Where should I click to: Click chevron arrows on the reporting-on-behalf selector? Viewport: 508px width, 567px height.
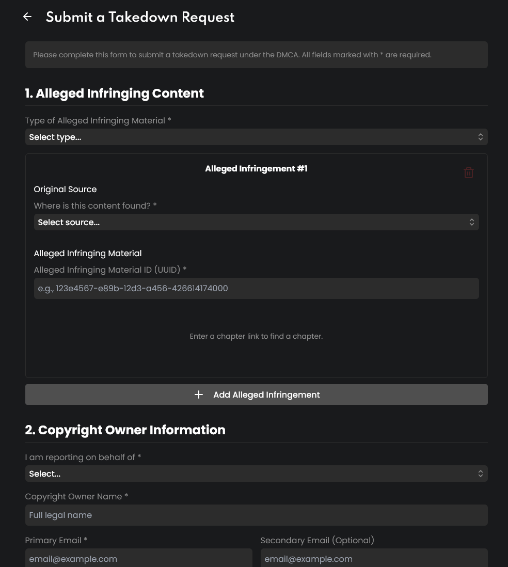(480, 474)
